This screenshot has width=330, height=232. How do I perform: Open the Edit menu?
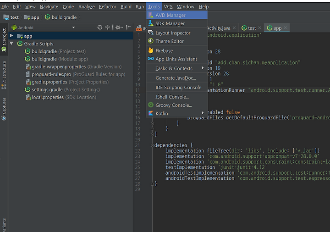(17, 7)
